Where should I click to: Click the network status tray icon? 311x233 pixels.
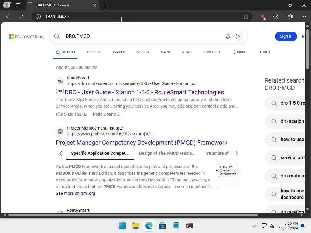click(x=264, y=226)
